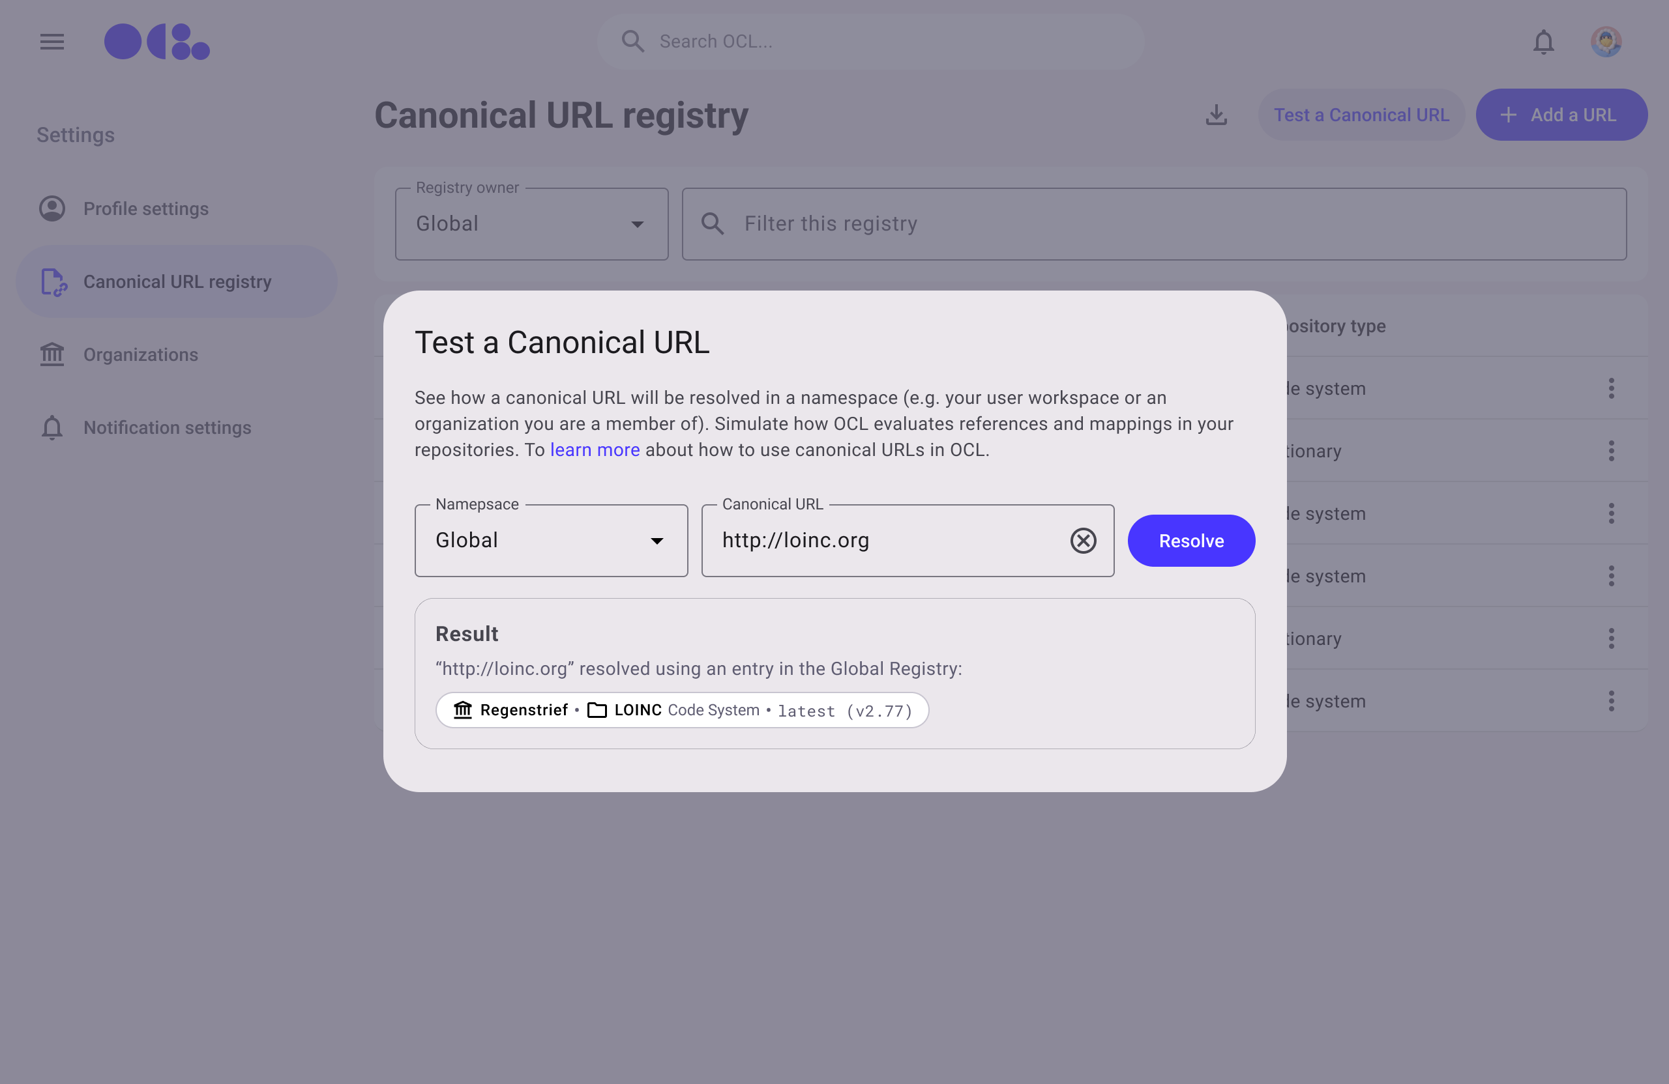1669x1084 pixels.
Task: Follow the learn more link
Action: tap(595, 450)
